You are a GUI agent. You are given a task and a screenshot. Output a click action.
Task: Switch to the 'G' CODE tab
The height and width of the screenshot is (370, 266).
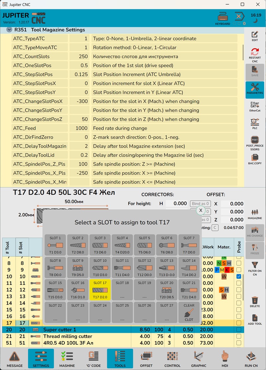pos(94,358)
